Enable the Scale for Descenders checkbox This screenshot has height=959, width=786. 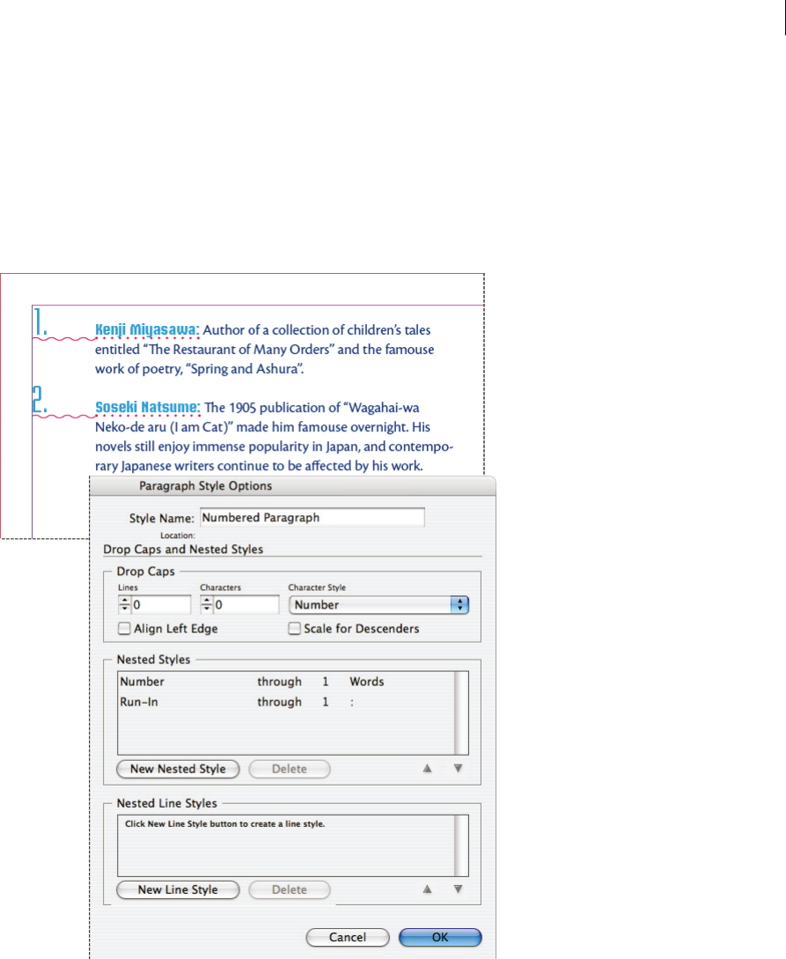[295, 628]
